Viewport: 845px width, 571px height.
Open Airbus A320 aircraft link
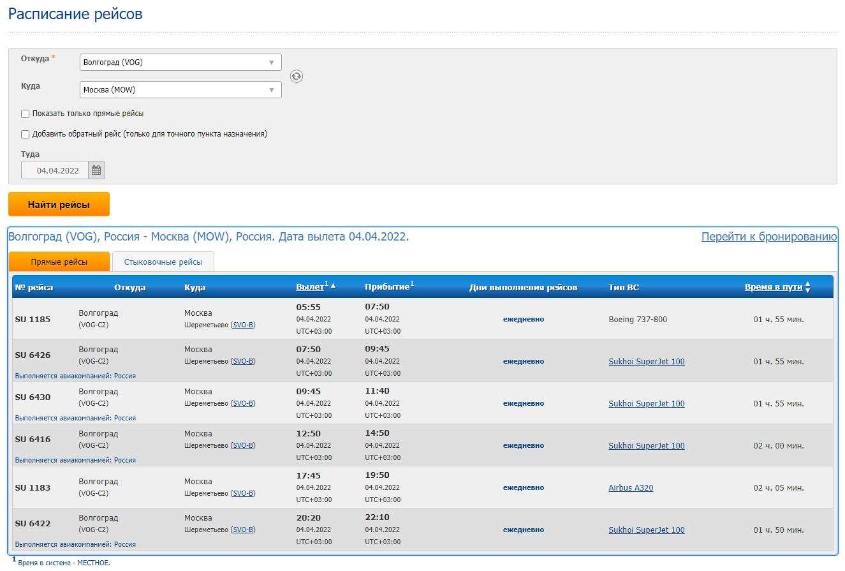[x=631, y=488]
